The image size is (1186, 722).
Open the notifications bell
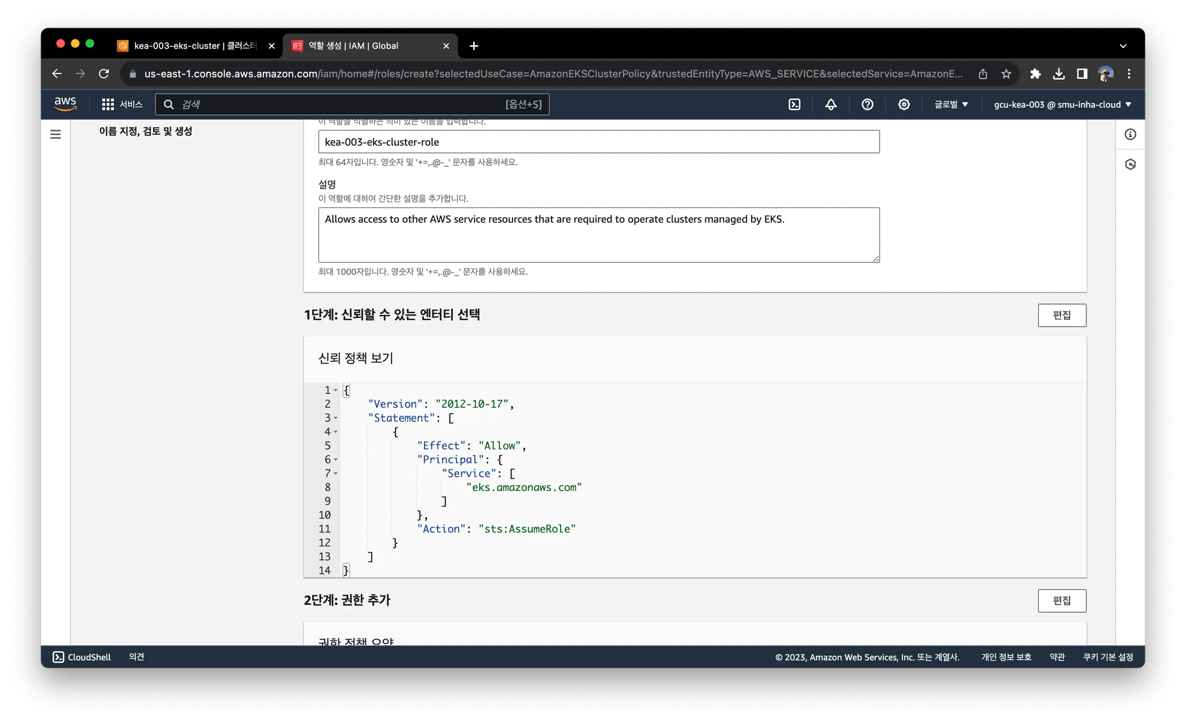tap(831, 104)
